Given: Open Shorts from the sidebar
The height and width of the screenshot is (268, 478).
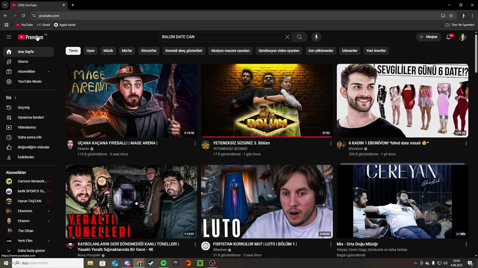Looking at the screenshot, I should pos(28,61).
